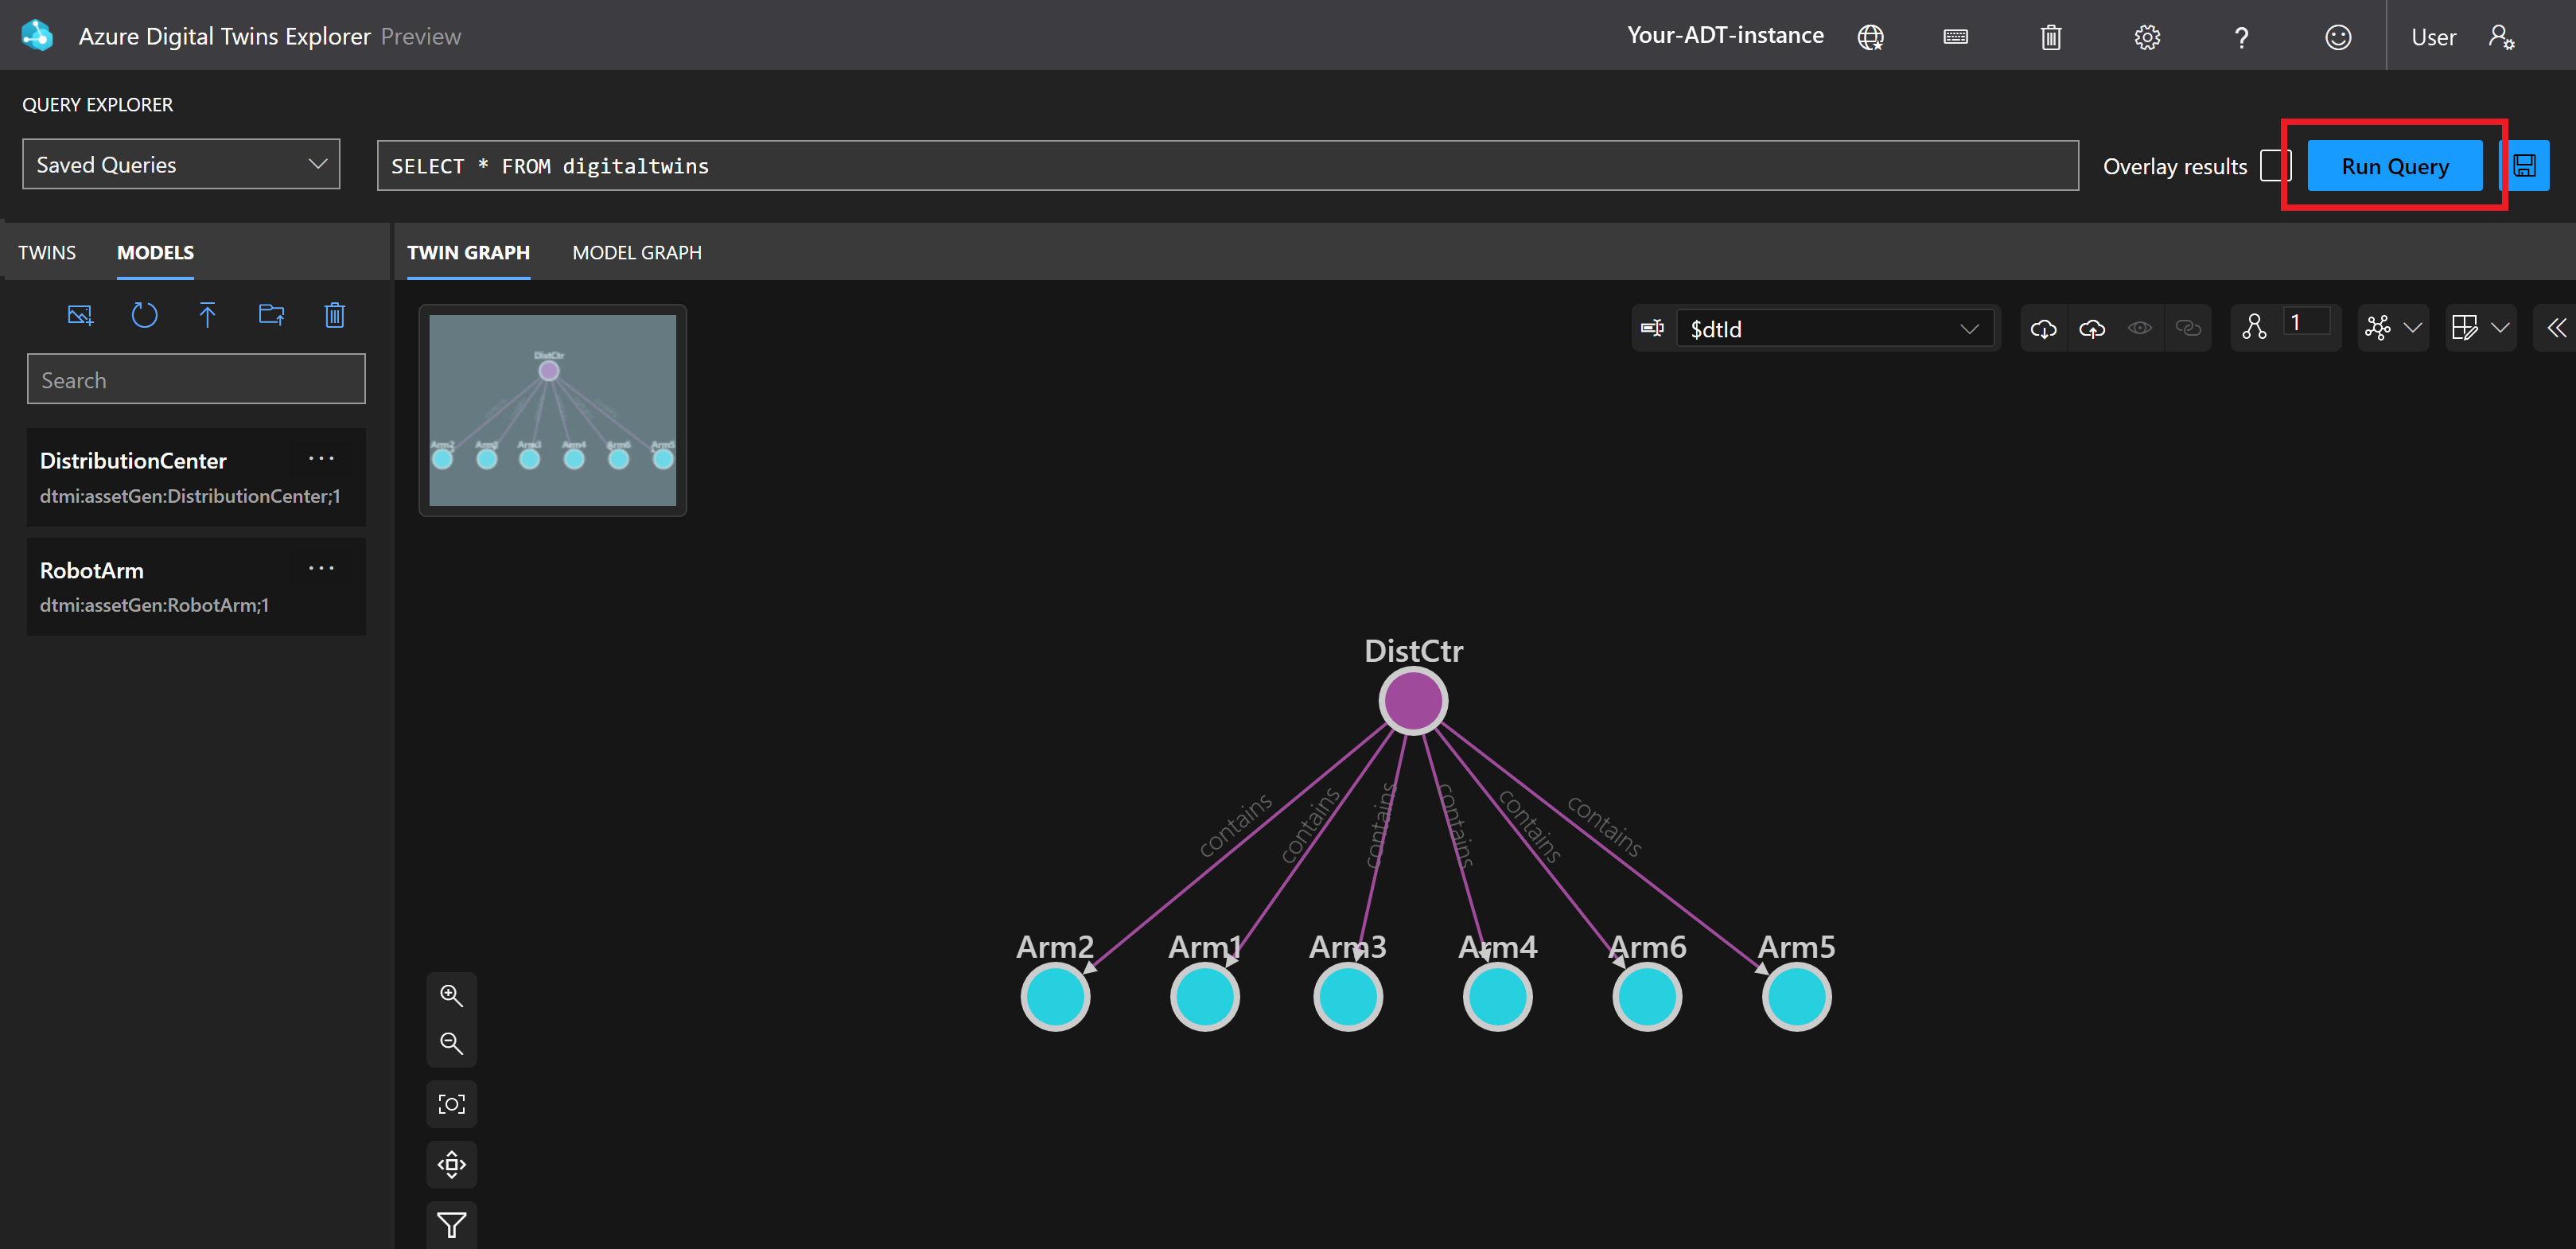Run the digitaltwins query
The width and height of the screenshot is (2576, 1249).
tap(2394, 165)
